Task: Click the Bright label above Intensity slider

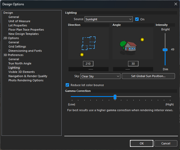Action: coord(166,29)
